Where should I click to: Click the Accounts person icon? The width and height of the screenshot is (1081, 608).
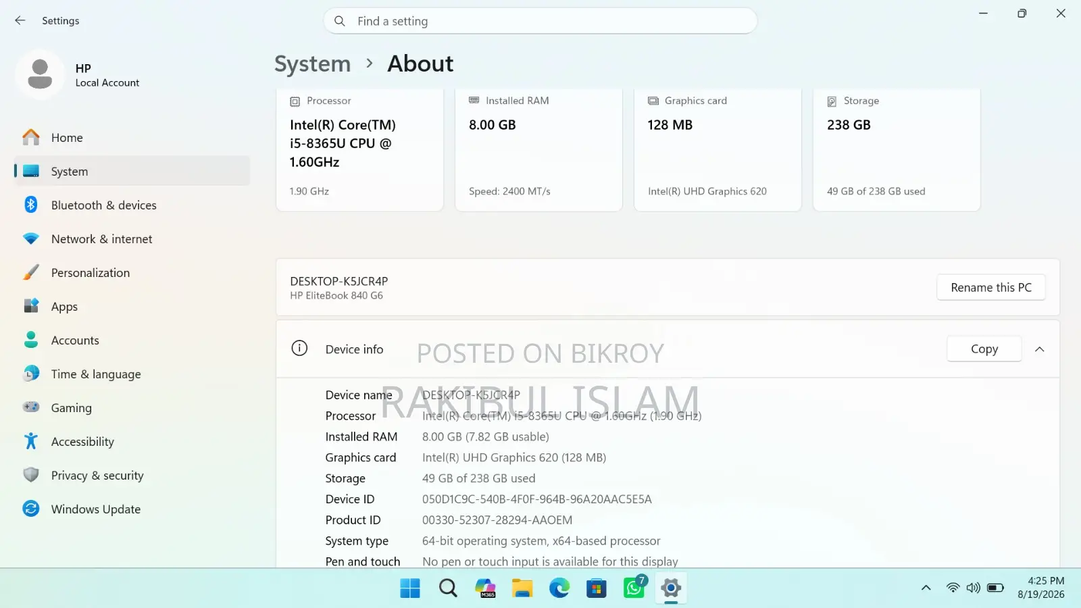pos(31,340)
